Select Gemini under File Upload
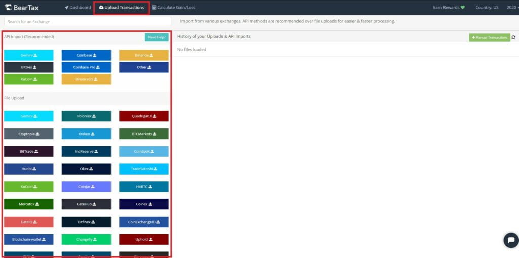 point(29,116)
